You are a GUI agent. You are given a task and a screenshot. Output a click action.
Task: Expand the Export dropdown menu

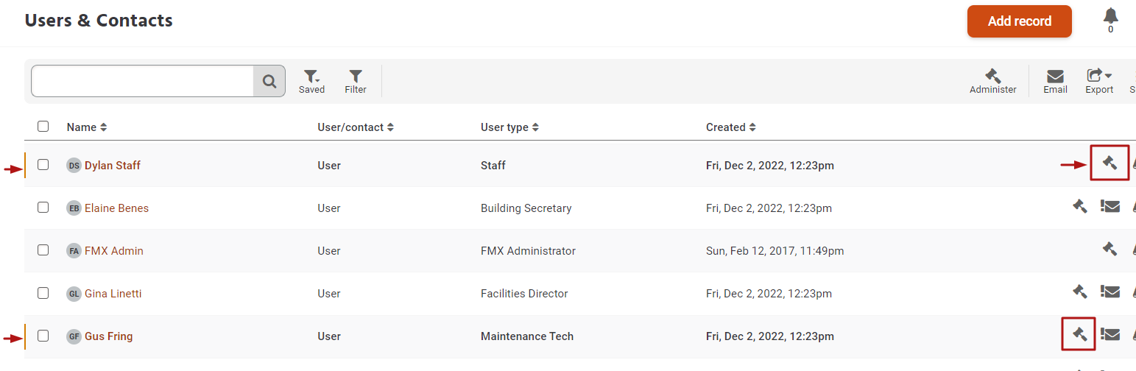click(1099, 80)
